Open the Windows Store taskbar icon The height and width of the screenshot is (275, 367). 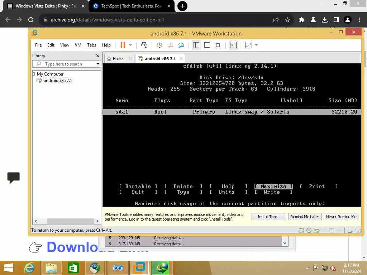(73, 268)
